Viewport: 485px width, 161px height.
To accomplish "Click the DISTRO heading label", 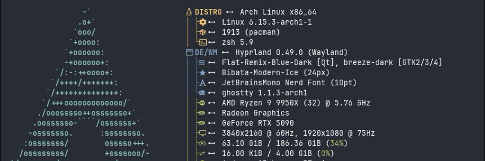I will 208,12.
